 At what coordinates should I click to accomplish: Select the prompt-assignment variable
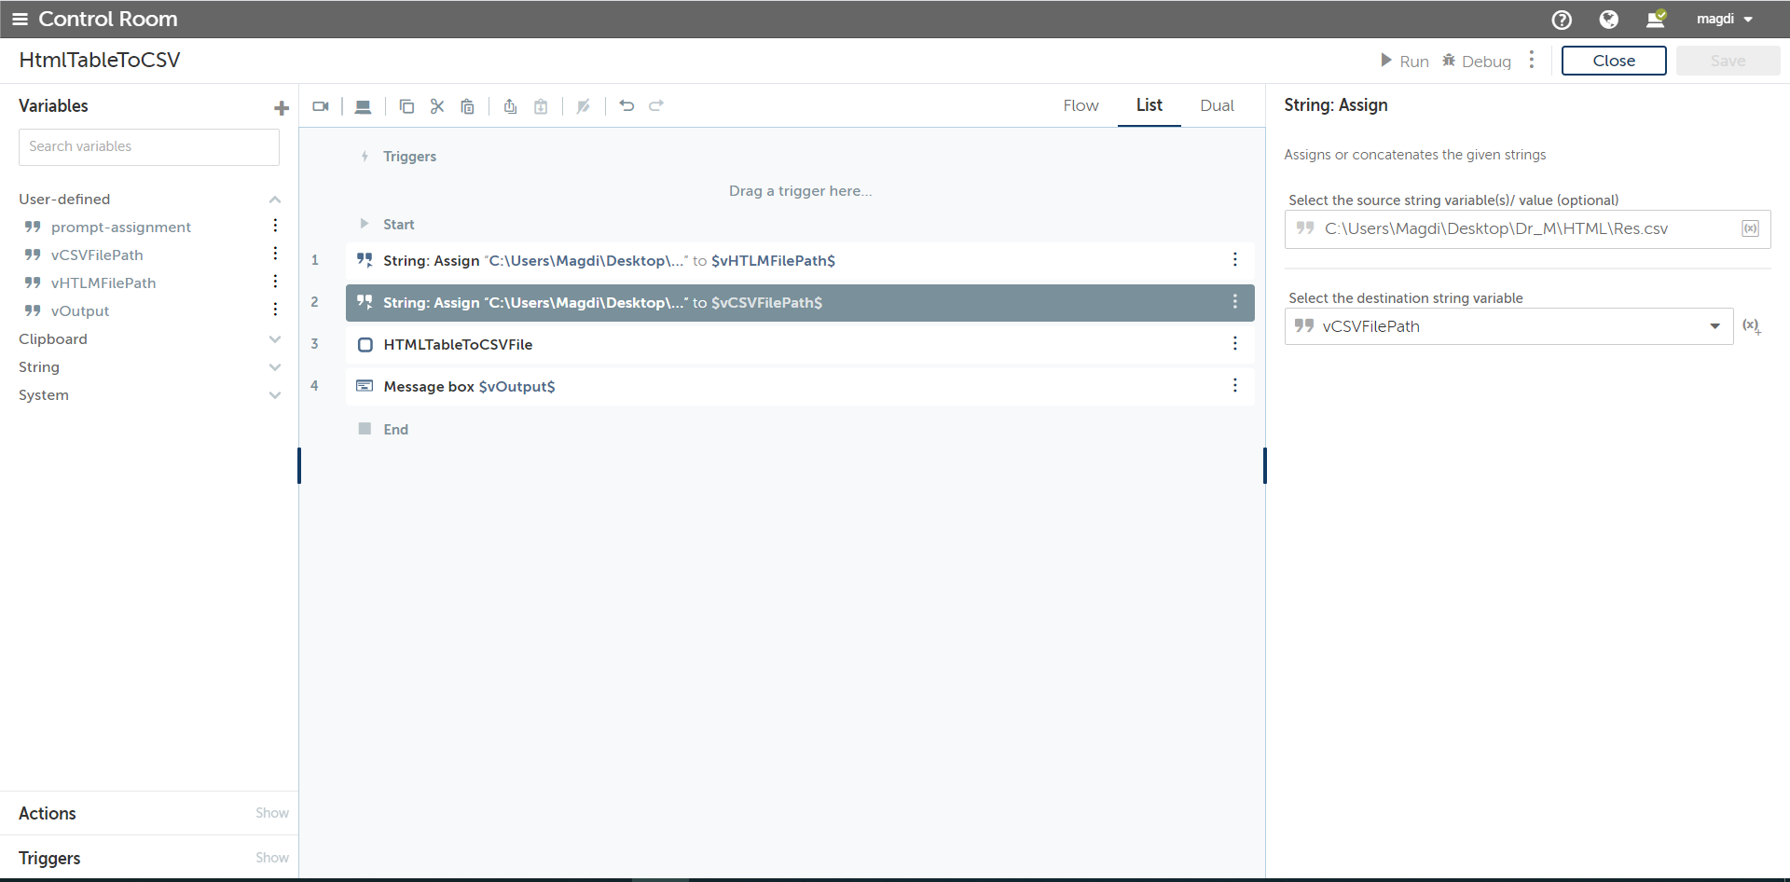tap(121, 227)
